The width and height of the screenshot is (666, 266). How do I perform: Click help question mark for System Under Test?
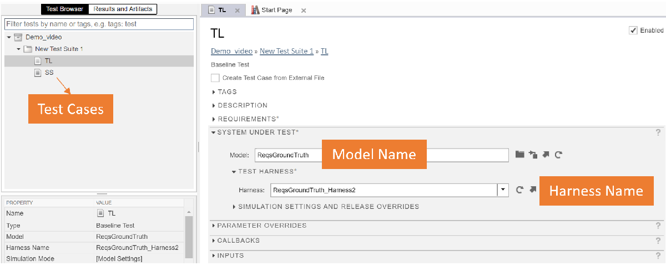pyautogui.click(x=658, y=132)
